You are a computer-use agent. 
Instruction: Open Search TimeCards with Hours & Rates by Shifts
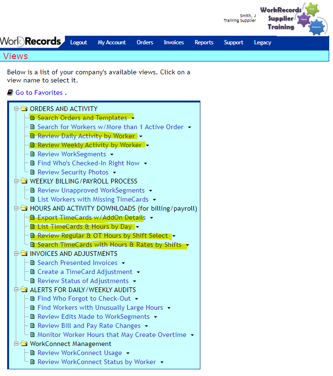pyautogui.click(x=109, y=244)
